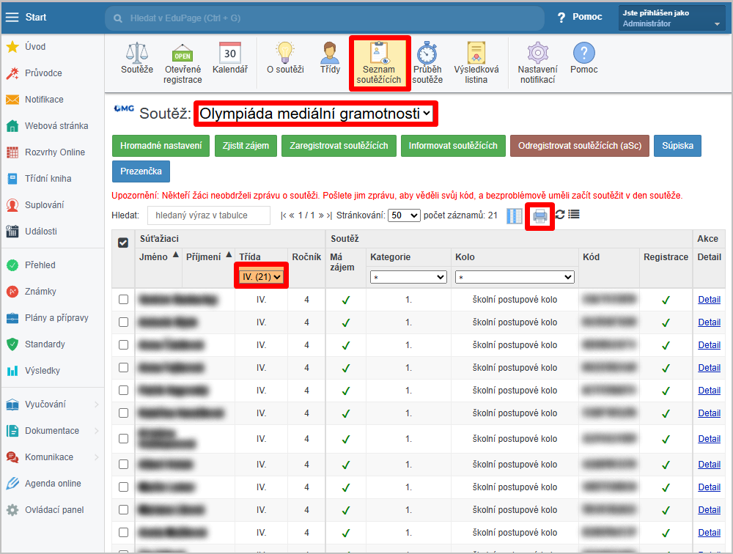The height and width of the screenshot is (554, 733).
Task: Open the Soutěž competition dropdown
Action: click(x=316, y=114)
